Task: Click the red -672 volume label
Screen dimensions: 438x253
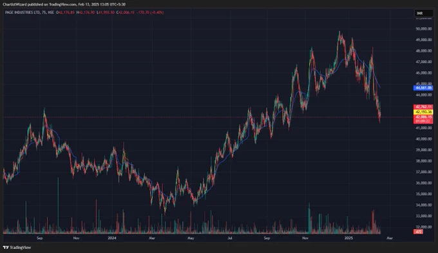Action: click(418, 232)
